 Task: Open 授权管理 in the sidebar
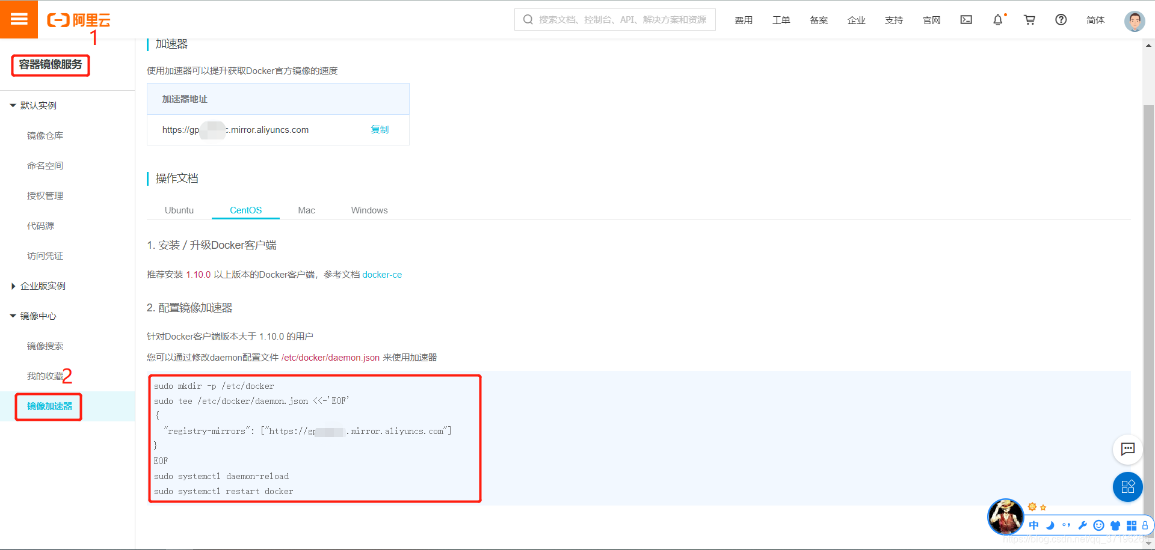pos(45,195)
